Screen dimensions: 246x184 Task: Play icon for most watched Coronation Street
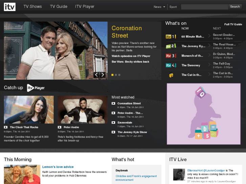point(113,103)
